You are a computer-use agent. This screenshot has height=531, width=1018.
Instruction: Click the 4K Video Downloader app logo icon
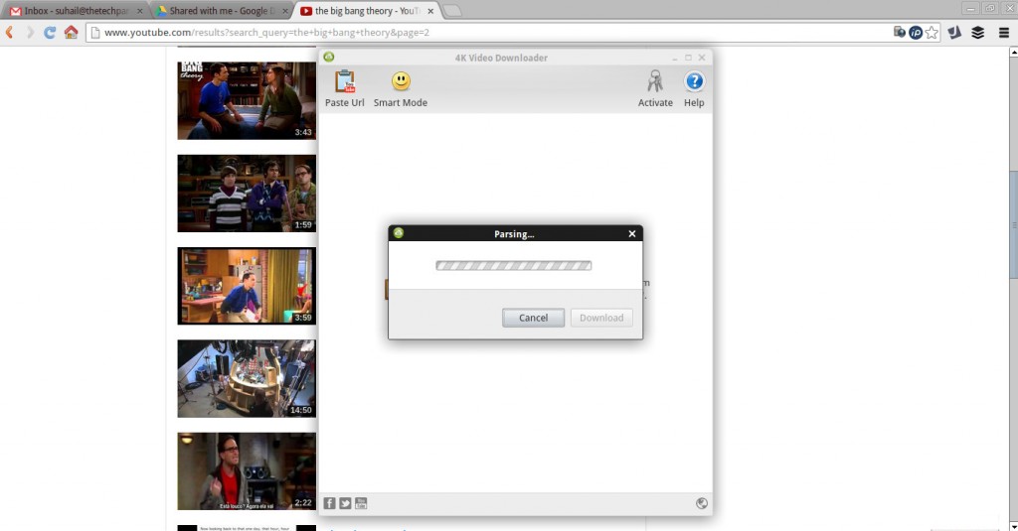click(329, 57)
